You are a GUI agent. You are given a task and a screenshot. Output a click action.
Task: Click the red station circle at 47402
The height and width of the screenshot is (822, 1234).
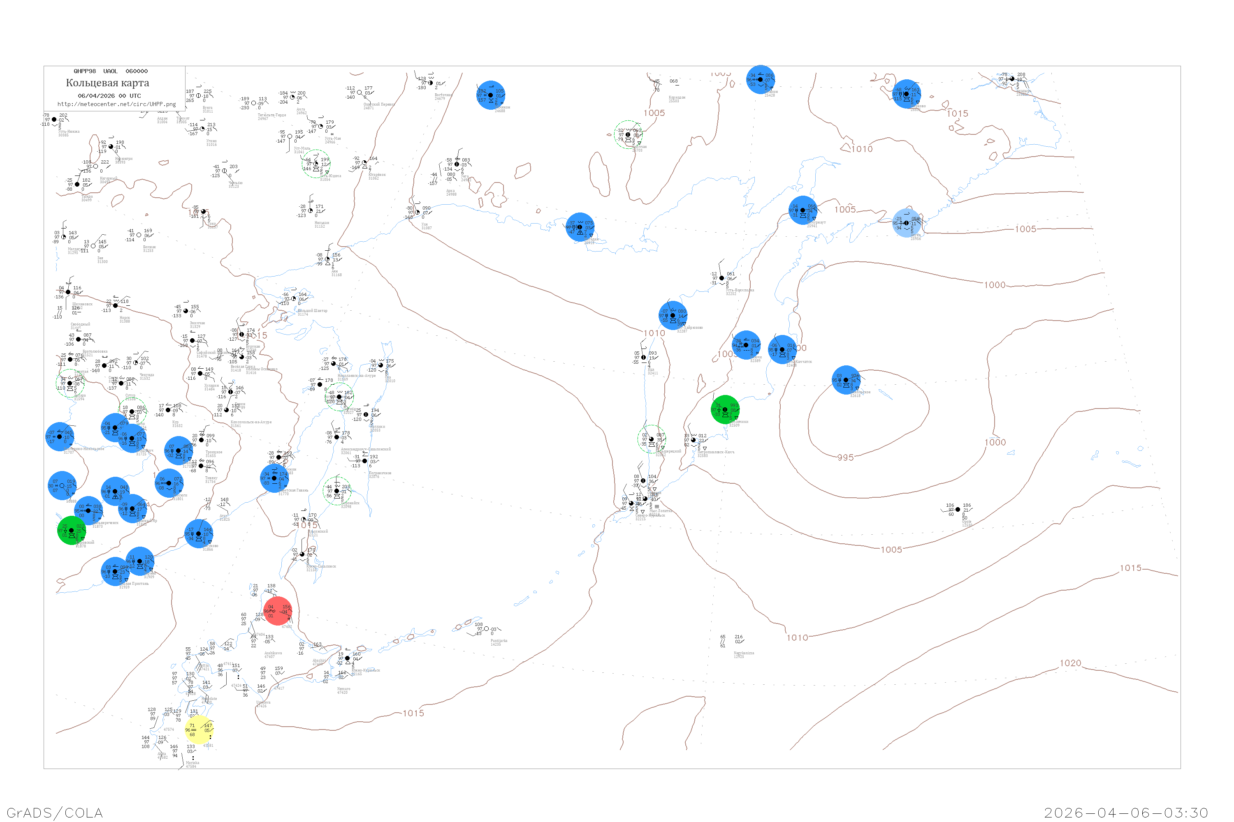point(278,611)
